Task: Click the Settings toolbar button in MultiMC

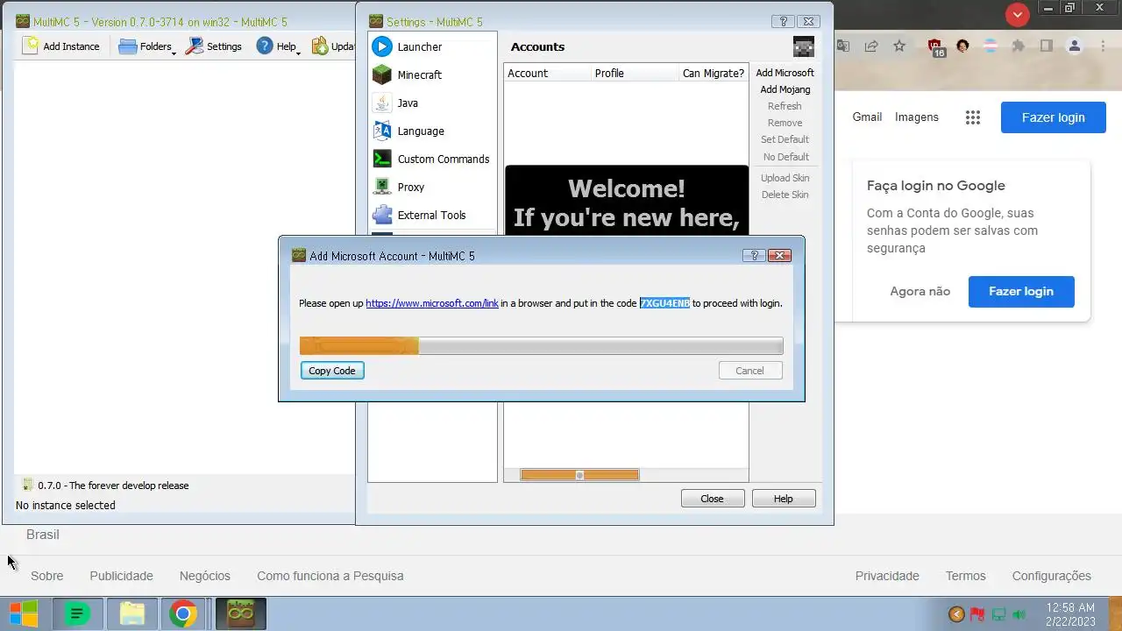Action: point(214,46)
